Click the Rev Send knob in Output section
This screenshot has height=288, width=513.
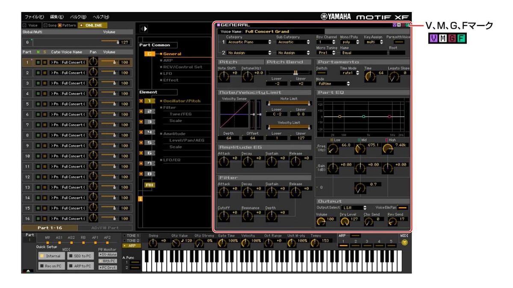[x=392, y=222]
